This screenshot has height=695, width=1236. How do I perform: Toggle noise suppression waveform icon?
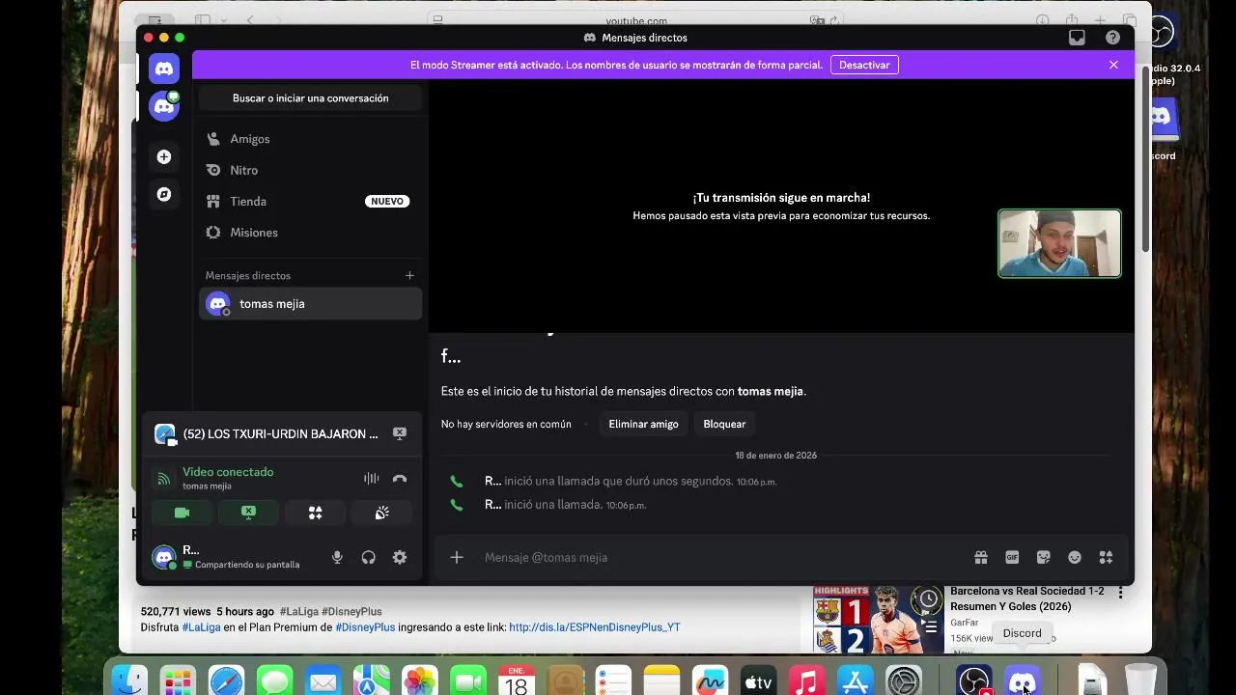(x=371, y=478)
